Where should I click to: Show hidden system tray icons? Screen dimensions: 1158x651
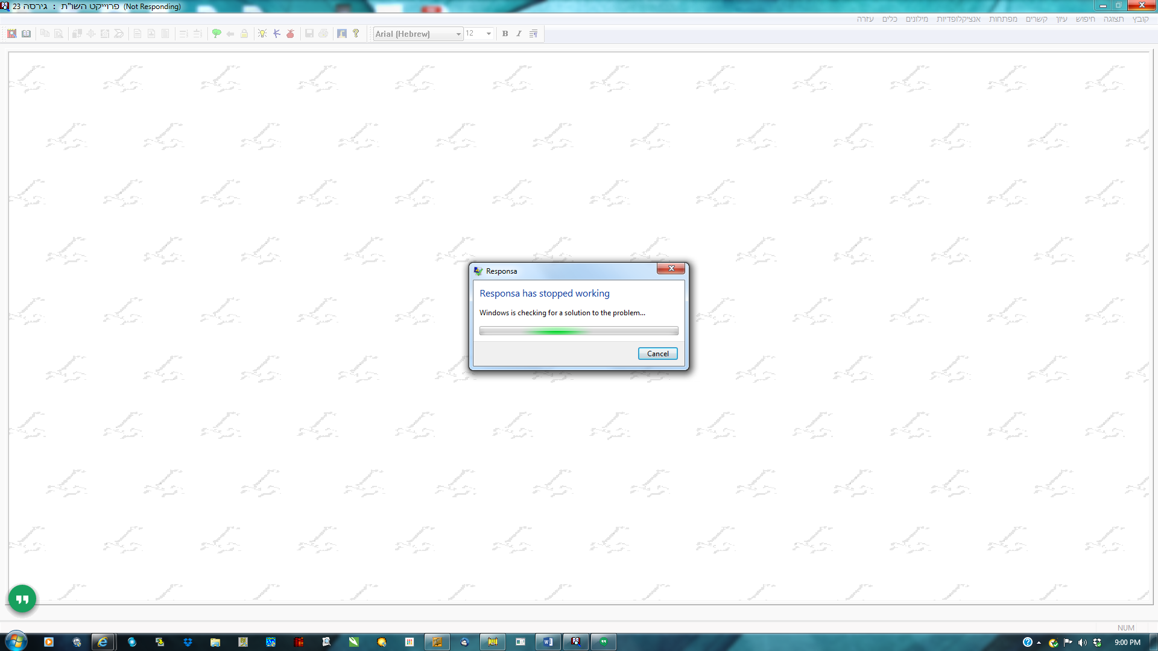[1039, 643]
